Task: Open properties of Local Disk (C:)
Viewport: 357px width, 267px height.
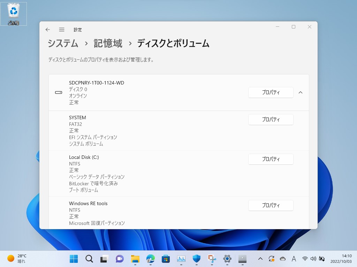Action: pyautogui.click(x=271, y=159)
